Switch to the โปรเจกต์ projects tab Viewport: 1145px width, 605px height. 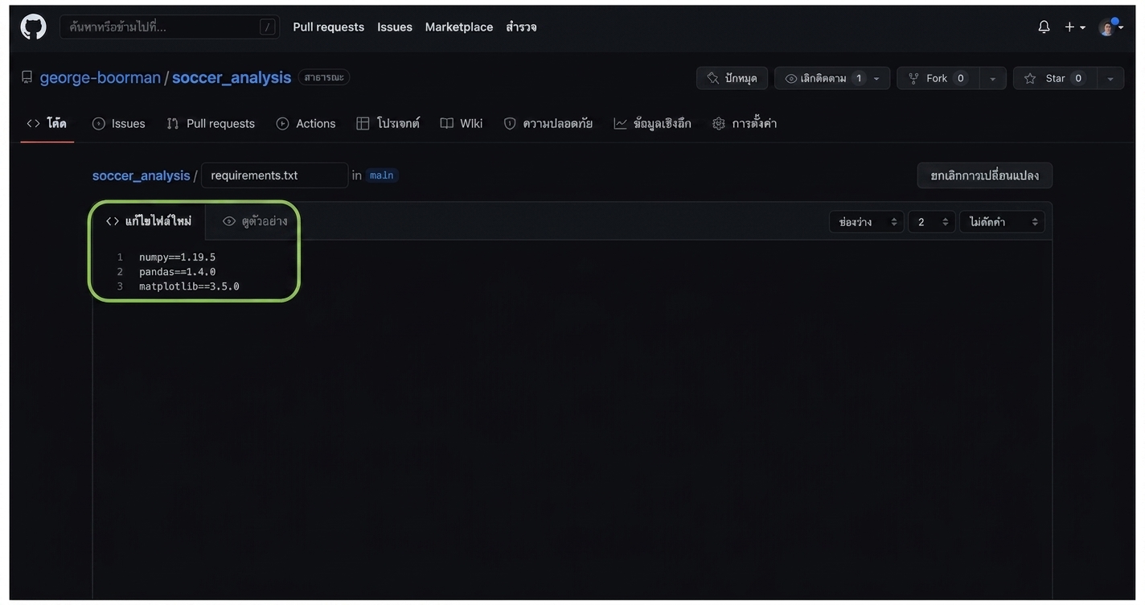pyautogui.click(x=388, y=123)
